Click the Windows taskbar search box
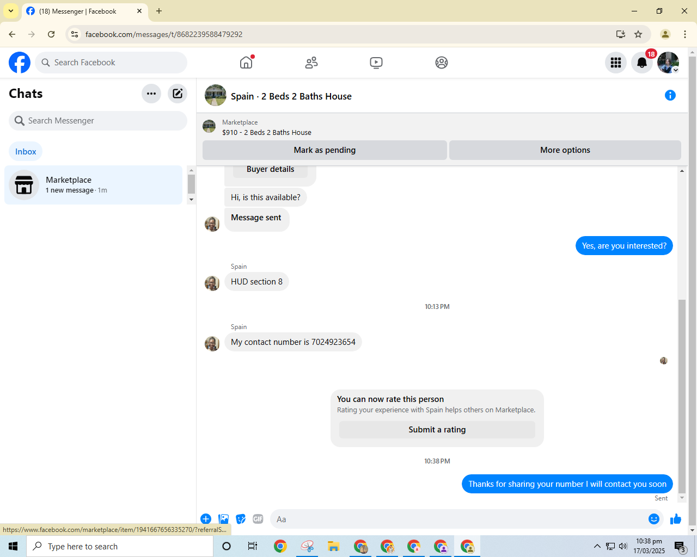Image resolution: width=697 pixels, height=557 pixels. [120, 546]
